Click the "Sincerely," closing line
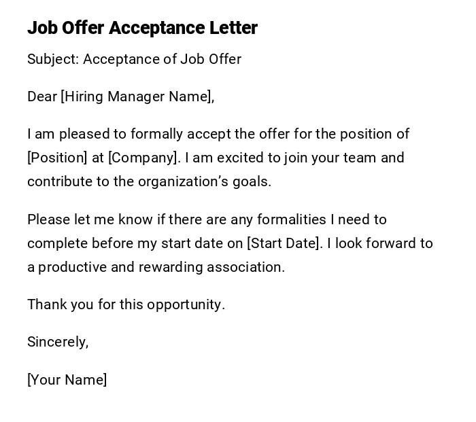Viewport: 476px width, 422px height. (x=58, y=342)
